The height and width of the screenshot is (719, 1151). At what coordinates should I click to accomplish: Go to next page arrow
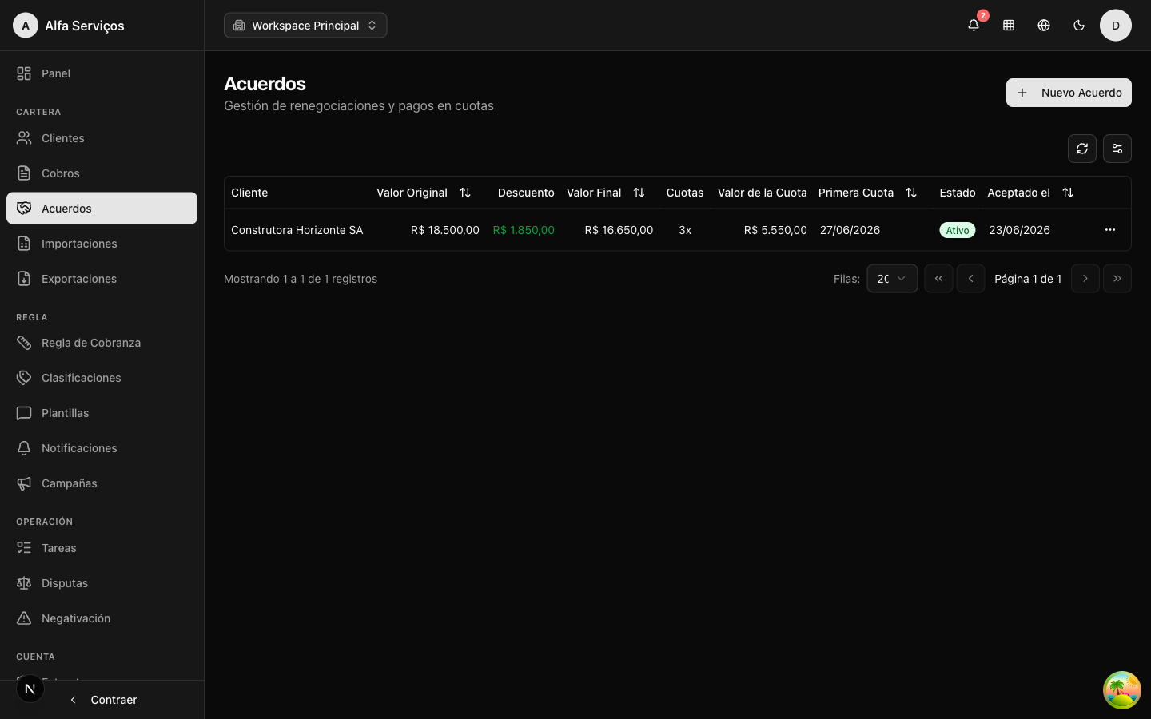pyautogui.click(x=1085, y=279)
